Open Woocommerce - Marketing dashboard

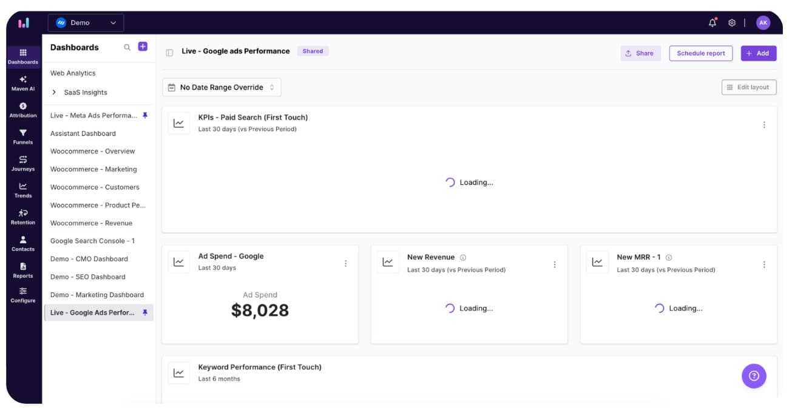93,169
